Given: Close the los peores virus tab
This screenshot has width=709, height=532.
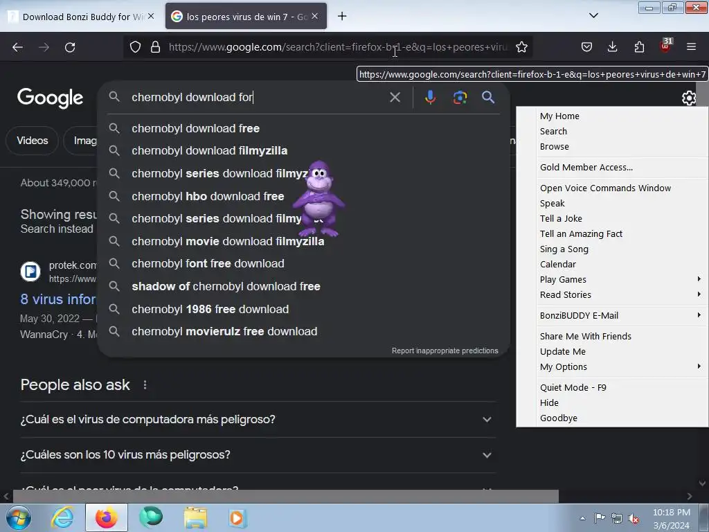Looking at the screenshot, I should point(315,17).
